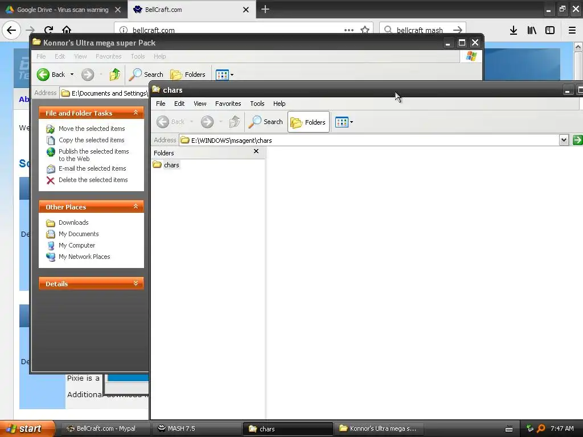Click the keyboard icon near the system tray
The image size is (583, 437).
[x=509, y=429]
